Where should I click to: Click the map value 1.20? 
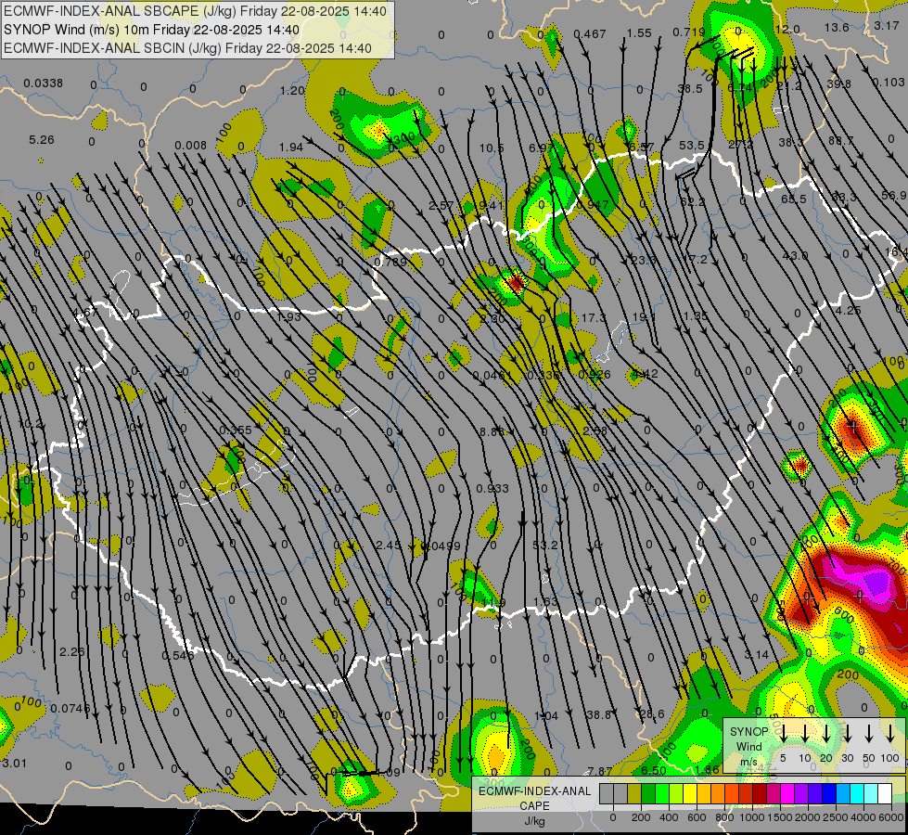click(x=292, y=90)
